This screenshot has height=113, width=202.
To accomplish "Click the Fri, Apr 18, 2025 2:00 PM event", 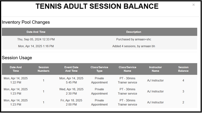I will tap(71, 102).
